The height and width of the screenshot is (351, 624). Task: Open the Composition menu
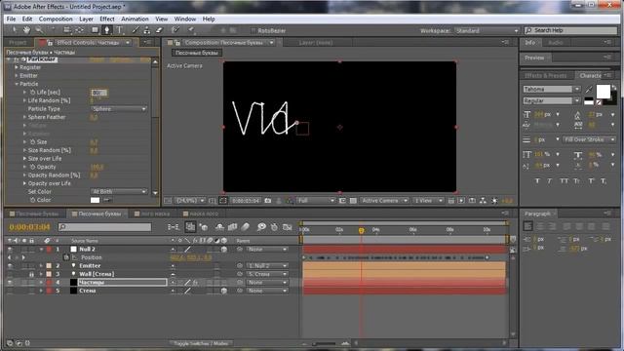point(56,19)
